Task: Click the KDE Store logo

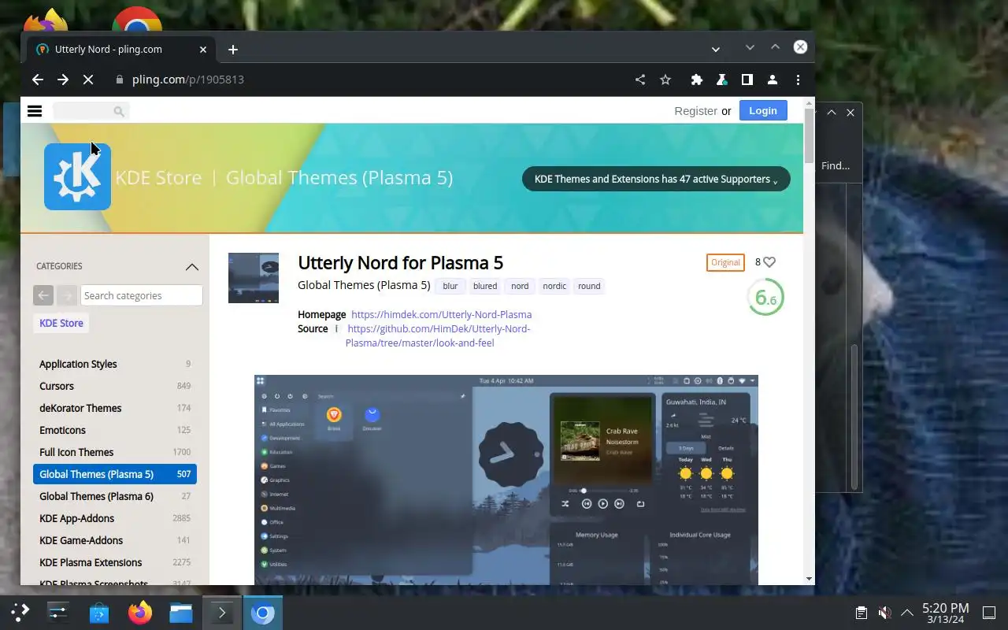Action: (77, 176)
